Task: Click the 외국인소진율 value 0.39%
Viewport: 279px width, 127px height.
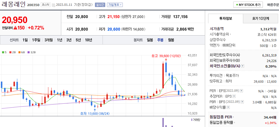Action: point(271,66)
